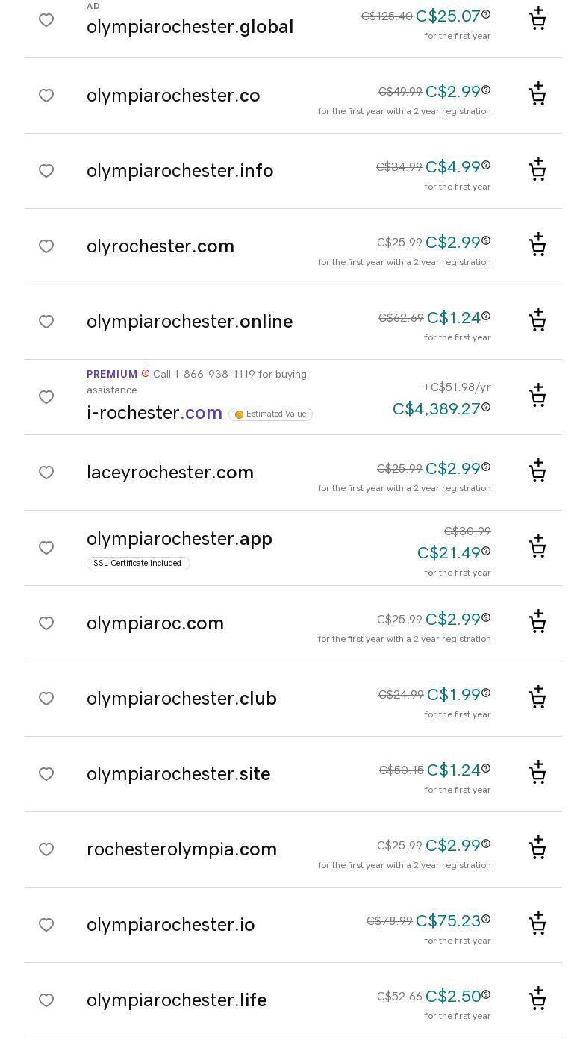
Task: Select the olympiarochester.life domain name
Action: click(x=176, y=1000)
